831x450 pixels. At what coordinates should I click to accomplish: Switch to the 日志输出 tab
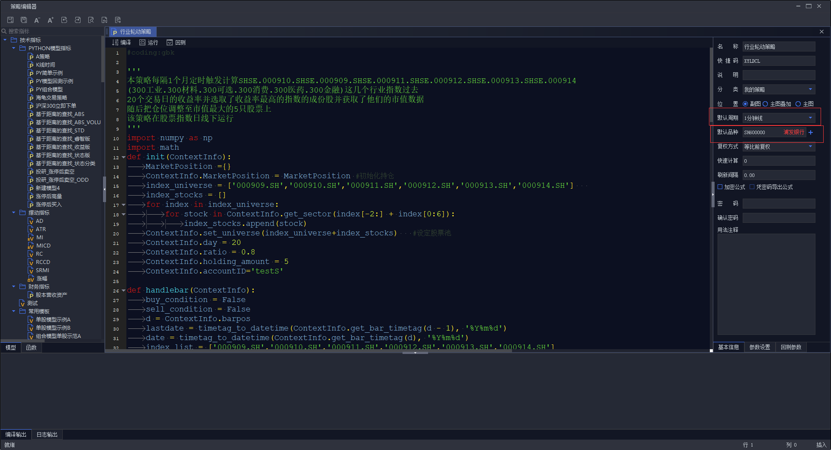pos(47,434)
